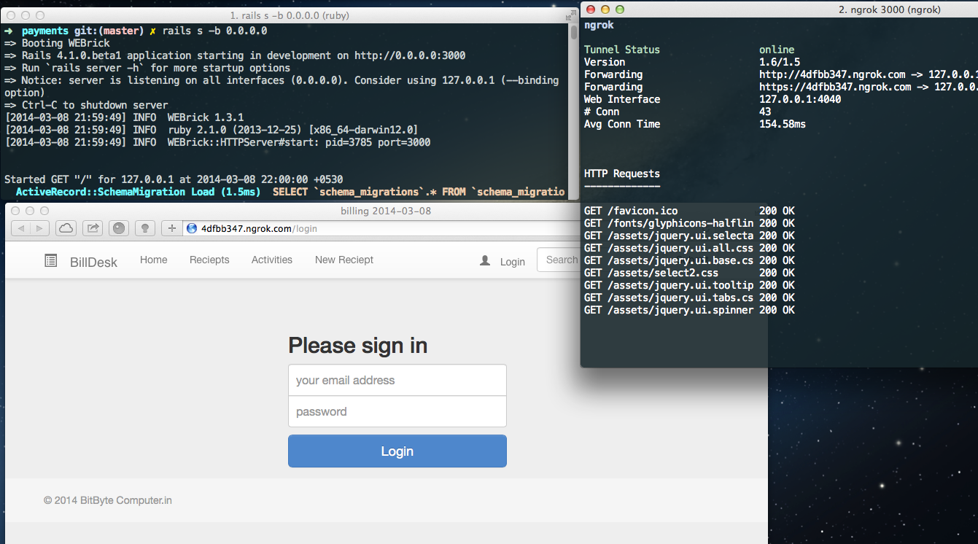Viewport: 978px width, 544px height.
Task: Click the Login link in navbar
Action: coord(512,261)
